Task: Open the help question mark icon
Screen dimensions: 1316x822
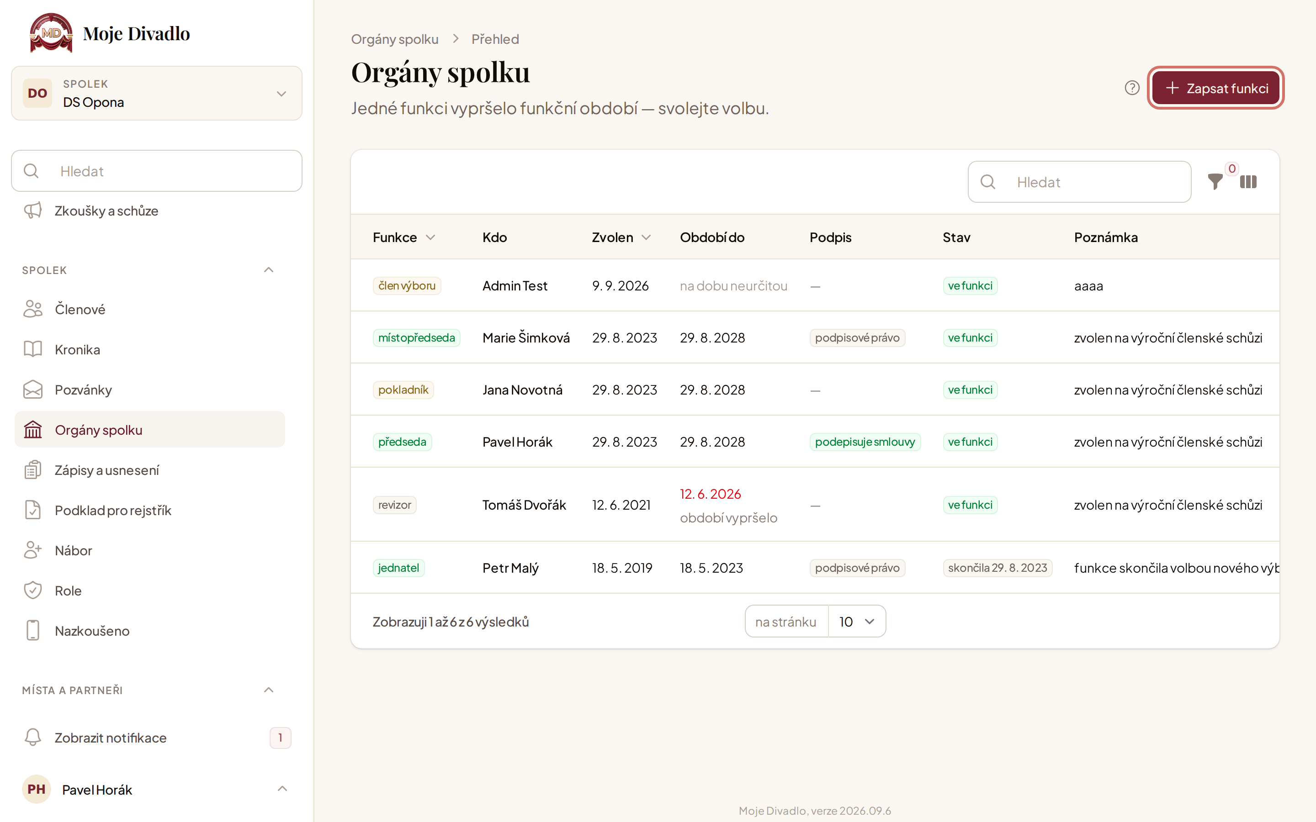Action: tap(1132, 88)
